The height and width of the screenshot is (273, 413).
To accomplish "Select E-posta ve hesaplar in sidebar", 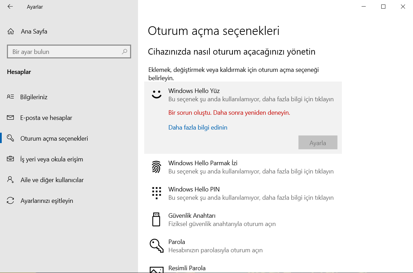I will pos(69,117).
